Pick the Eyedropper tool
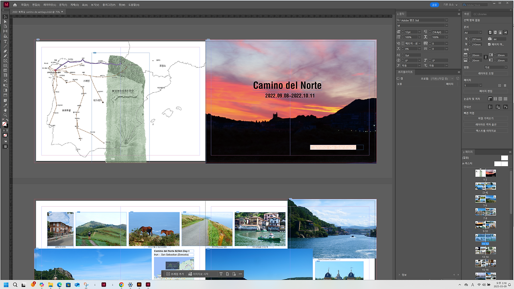 coord(5,105)
